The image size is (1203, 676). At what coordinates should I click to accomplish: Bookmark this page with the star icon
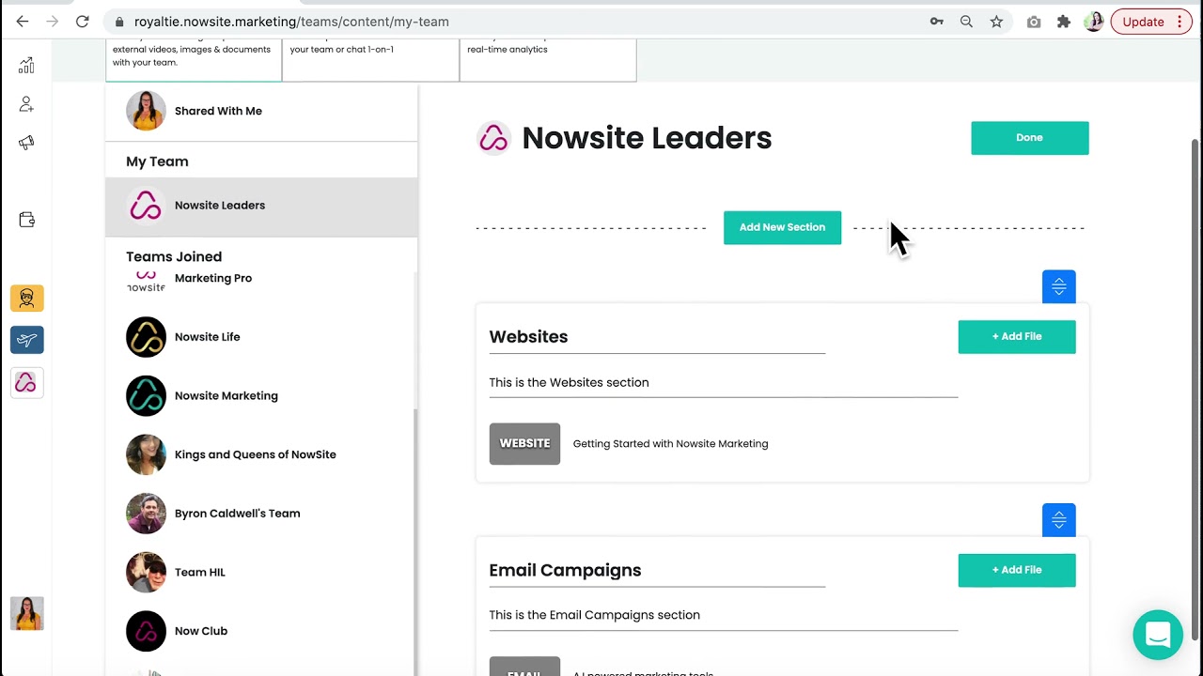coord(996,22)
